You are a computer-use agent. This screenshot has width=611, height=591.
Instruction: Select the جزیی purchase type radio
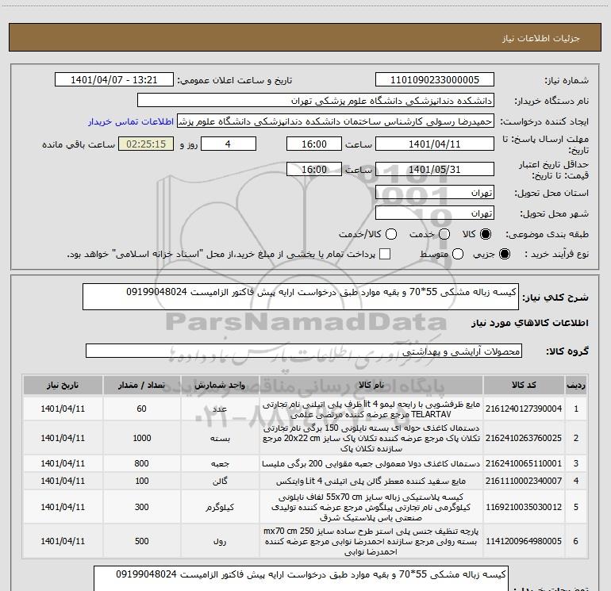[504, 255]
